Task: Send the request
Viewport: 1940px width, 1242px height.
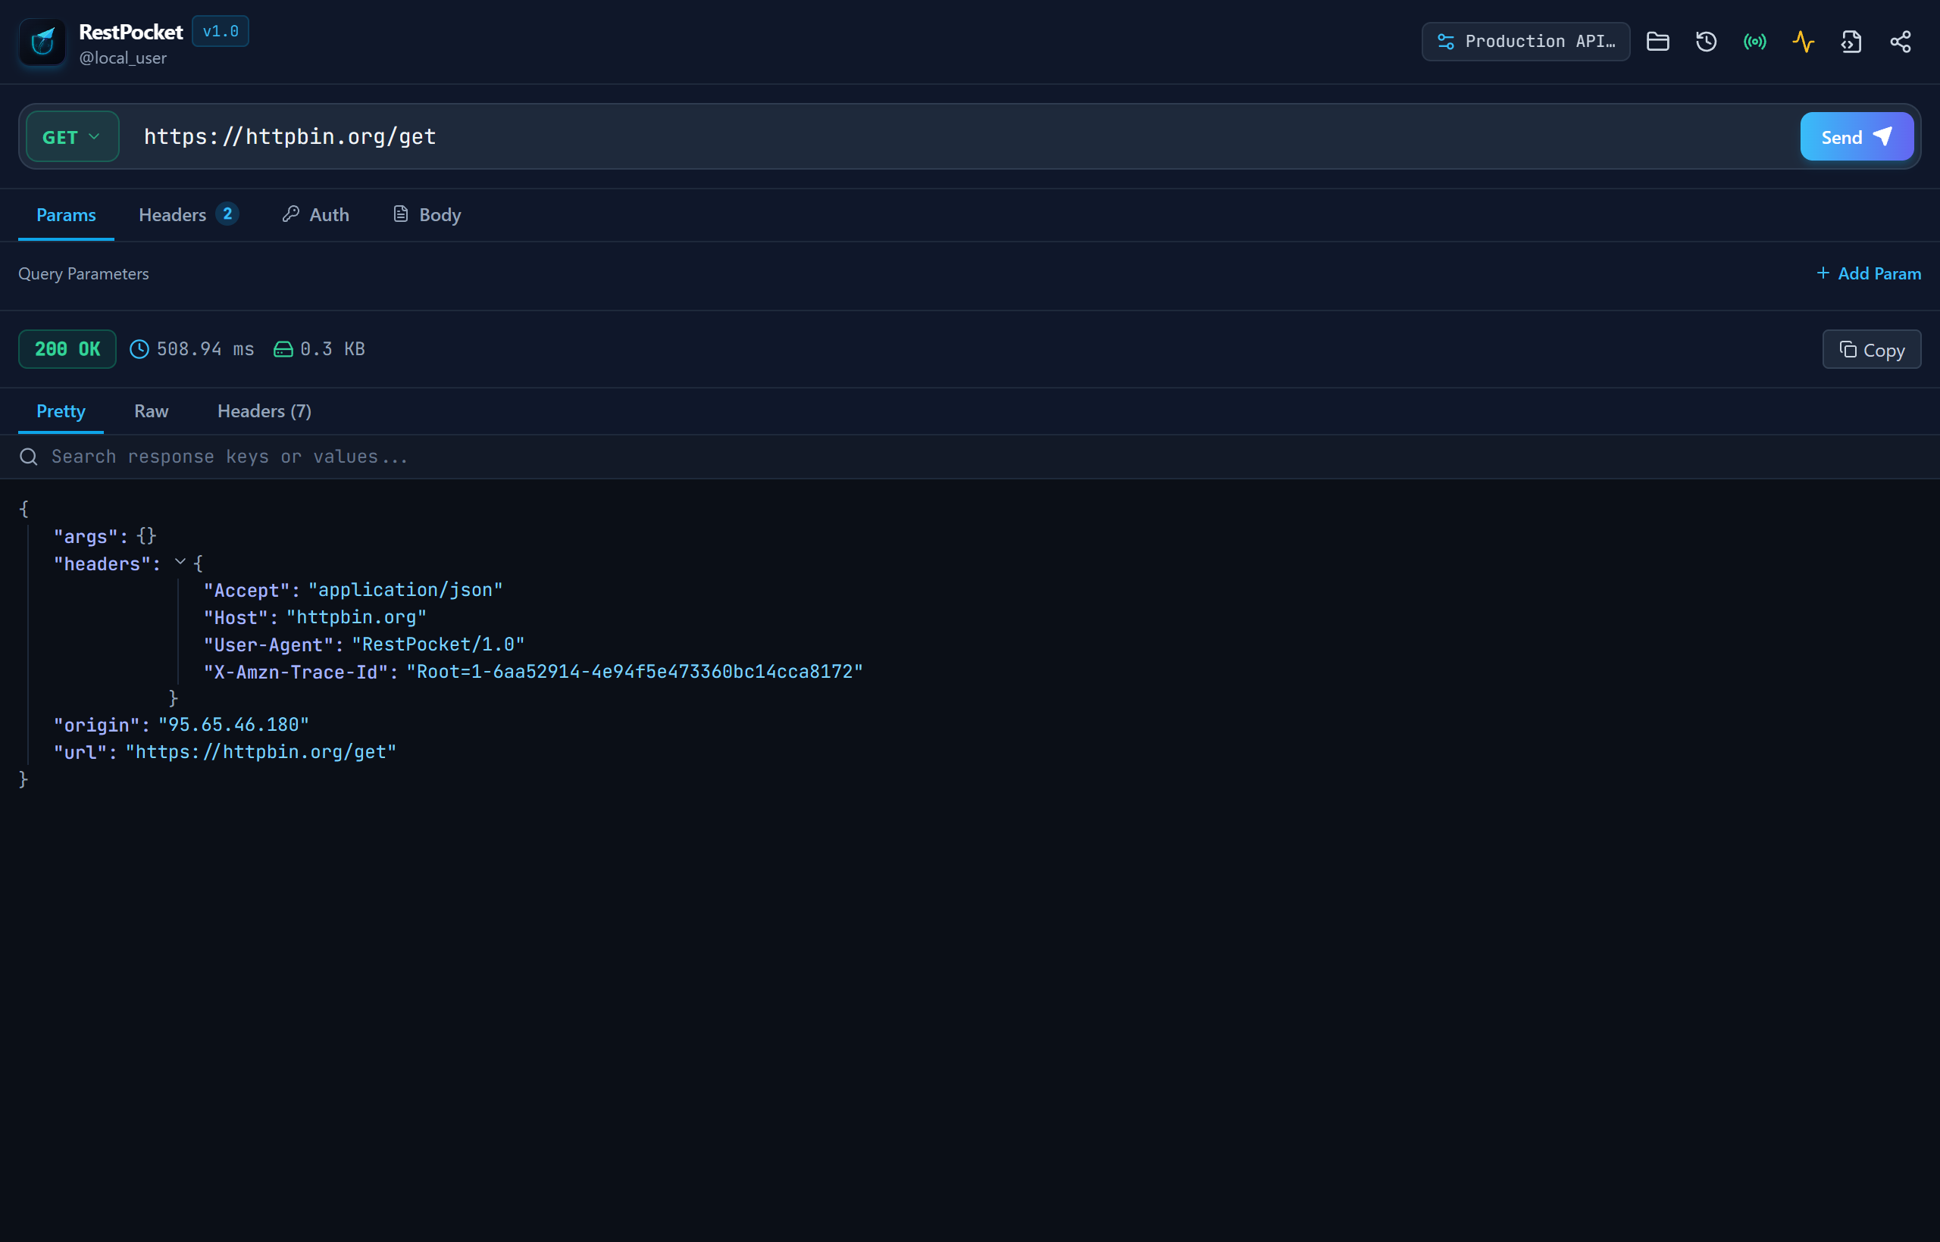Action: (x=1856, y=136)
